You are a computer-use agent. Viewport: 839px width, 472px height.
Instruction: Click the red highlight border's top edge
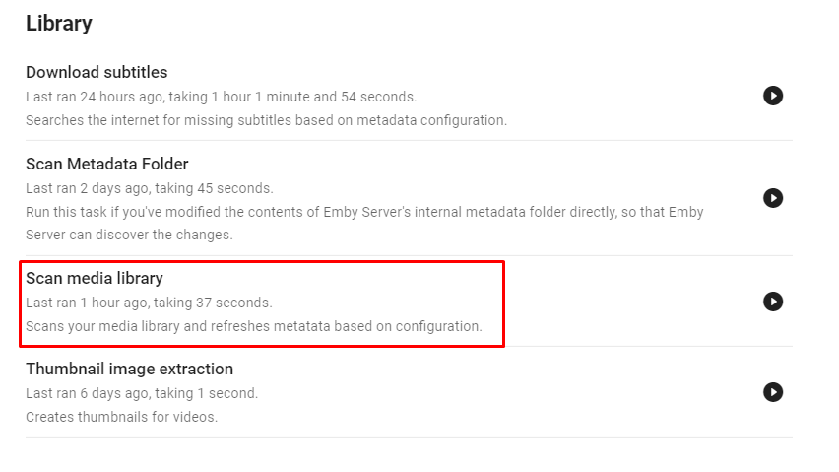[x=261, y=261]
